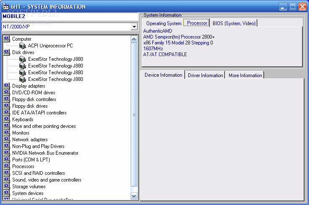
Task: Click the 6HT application icon in title bar
Action: coord(5,6)
